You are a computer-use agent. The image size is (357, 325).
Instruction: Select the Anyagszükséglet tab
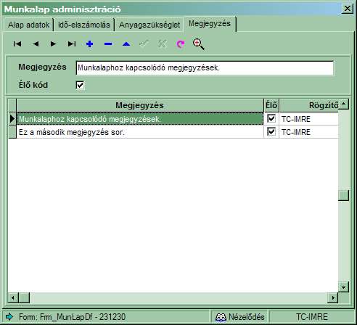(149, 25)
